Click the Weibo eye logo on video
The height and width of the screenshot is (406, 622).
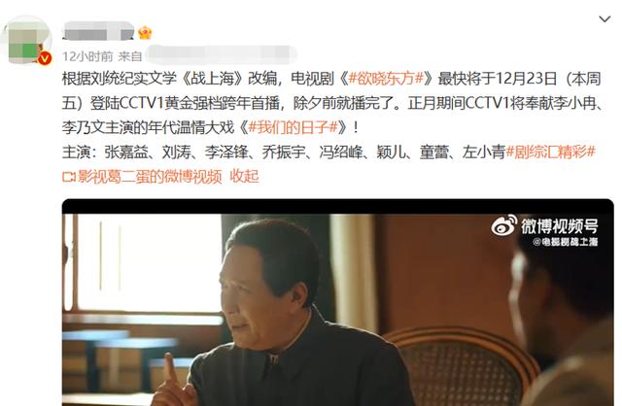(x=504, y=225)
